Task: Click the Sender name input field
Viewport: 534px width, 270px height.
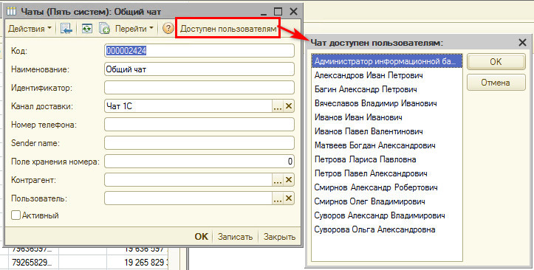Action: coord(199,143)
